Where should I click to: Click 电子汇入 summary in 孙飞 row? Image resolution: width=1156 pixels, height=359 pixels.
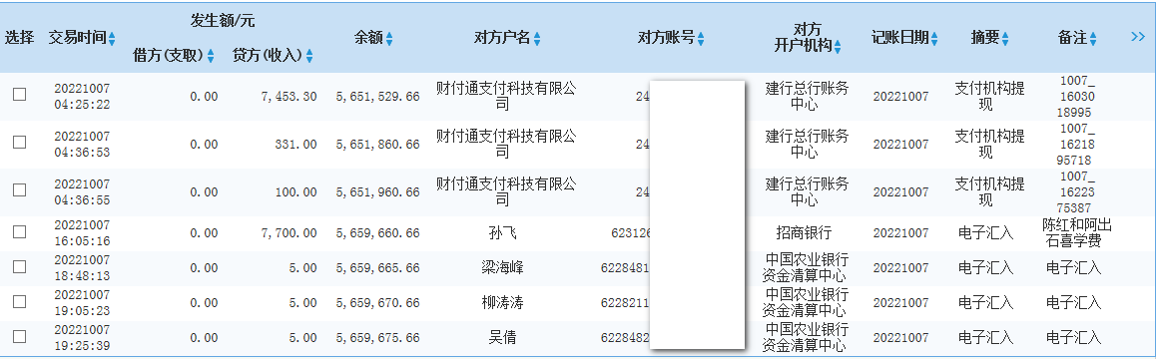pos(985,233)
